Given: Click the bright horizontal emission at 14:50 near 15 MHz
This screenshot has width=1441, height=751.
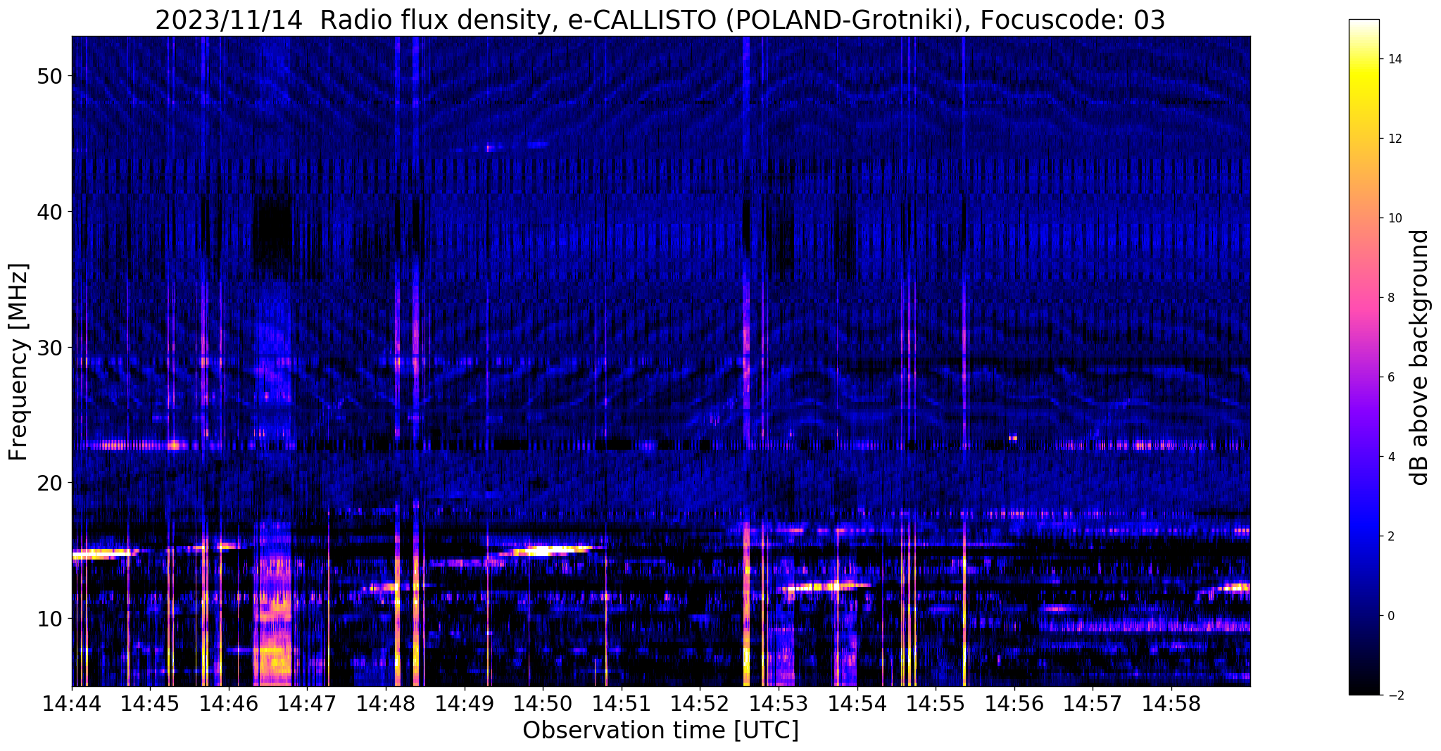Looking at the screenshot, I should pyautogui.click(x=551, y=550).
